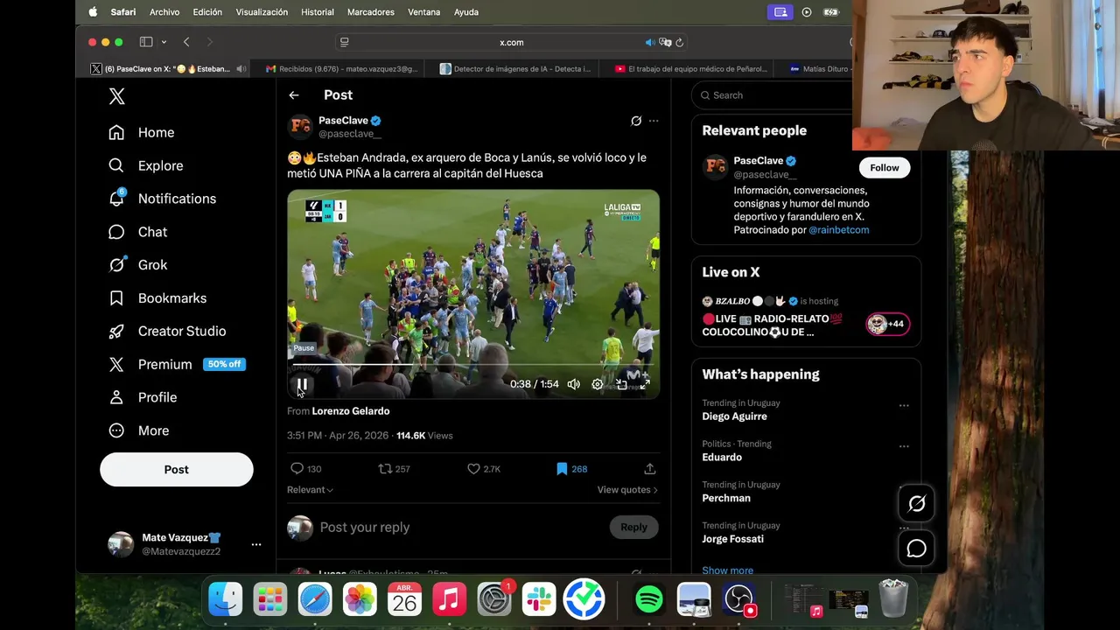1120x630 pixels.
Task: Open video settings gear
Action: (597, 384)
